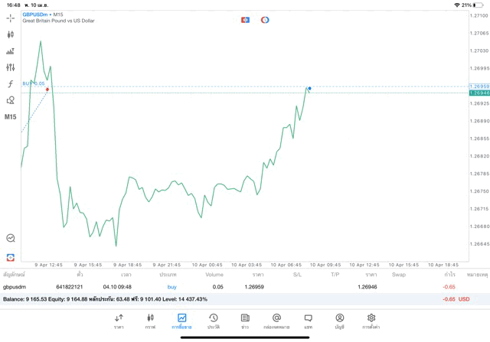Switch chart type using the candlestick icon

coord(10,34)
